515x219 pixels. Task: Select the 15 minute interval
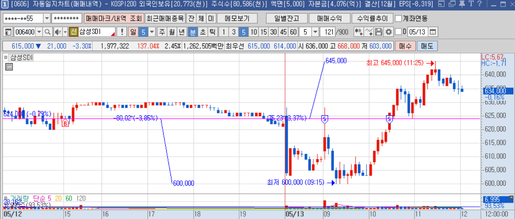[264, 32]
